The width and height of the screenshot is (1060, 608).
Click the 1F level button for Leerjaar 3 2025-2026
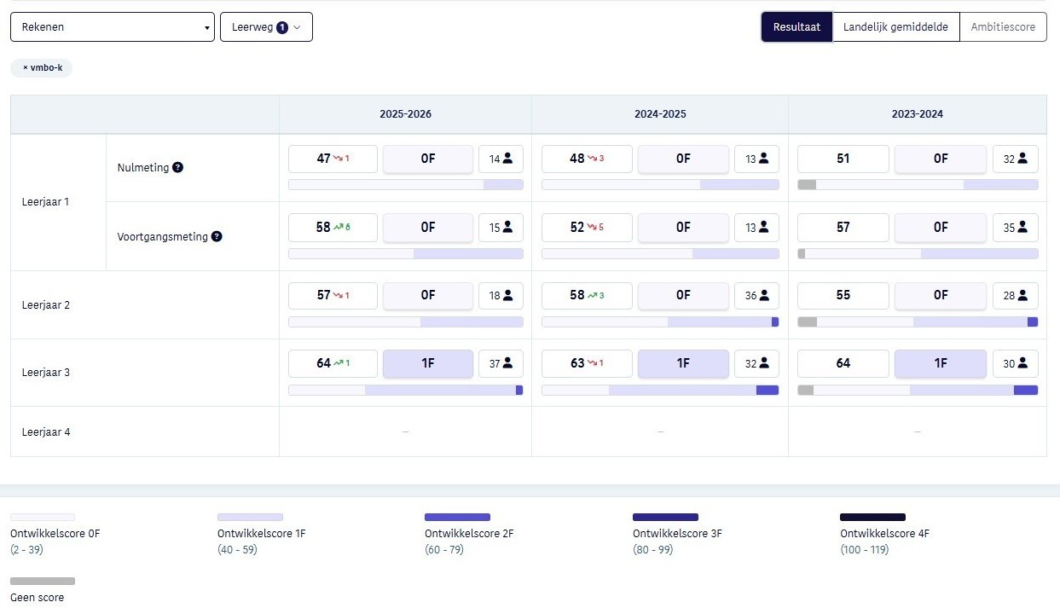[428, 363]
